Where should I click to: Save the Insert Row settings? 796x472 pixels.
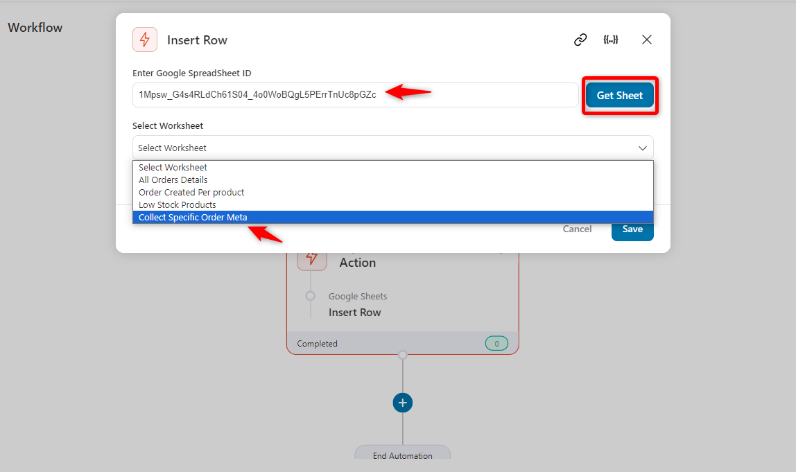[x=632, y=231]
